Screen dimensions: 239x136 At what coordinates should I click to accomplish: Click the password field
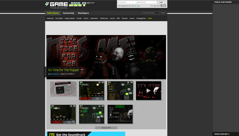tap(147, 2)
